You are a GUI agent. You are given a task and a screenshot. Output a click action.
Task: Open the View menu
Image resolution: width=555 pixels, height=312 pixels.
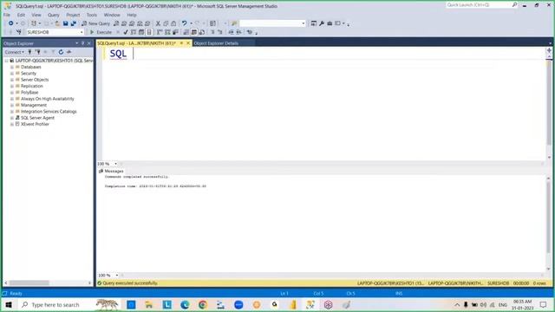36,15
